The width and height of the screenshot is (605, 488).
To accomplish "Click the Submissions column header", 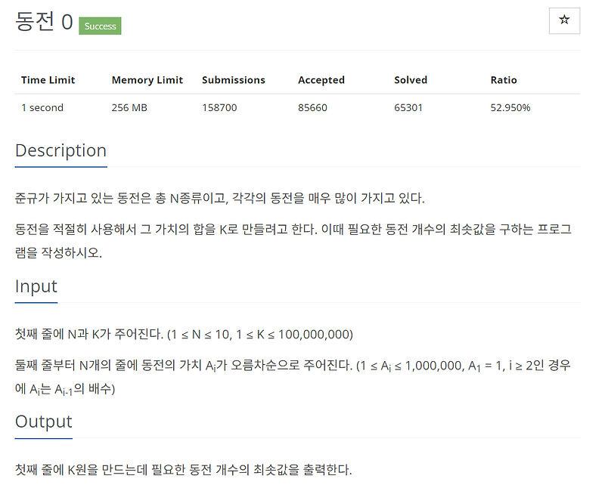I will point(234,80).
